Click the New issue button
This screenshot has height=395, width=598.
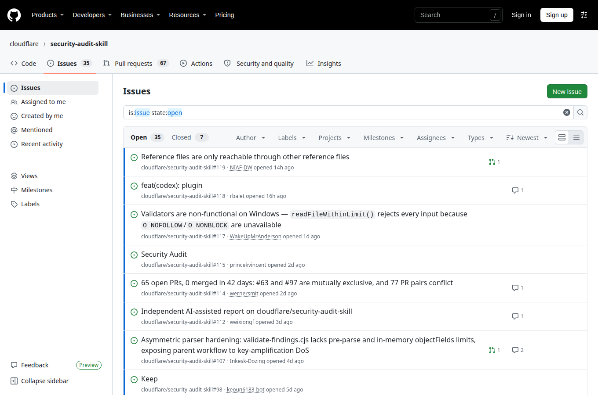point(567,91)
